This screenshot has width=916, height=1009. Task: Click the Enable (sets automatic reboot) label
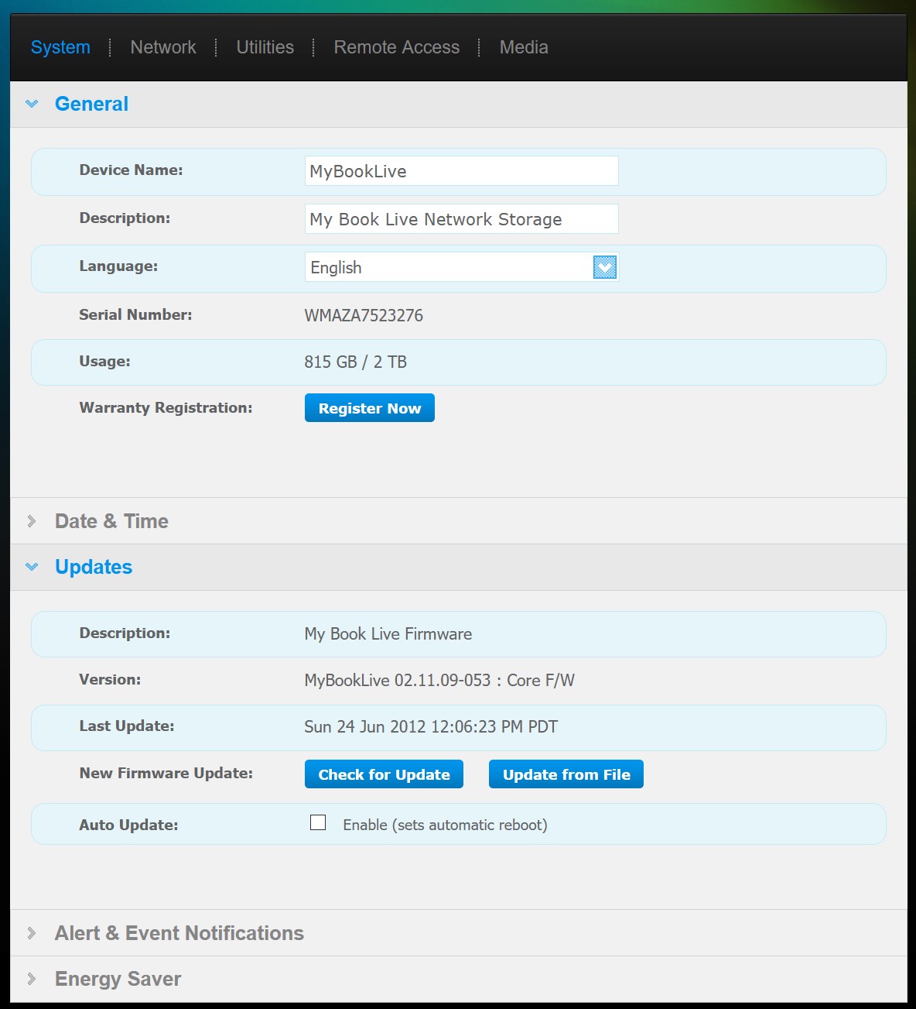pos(445,825)
